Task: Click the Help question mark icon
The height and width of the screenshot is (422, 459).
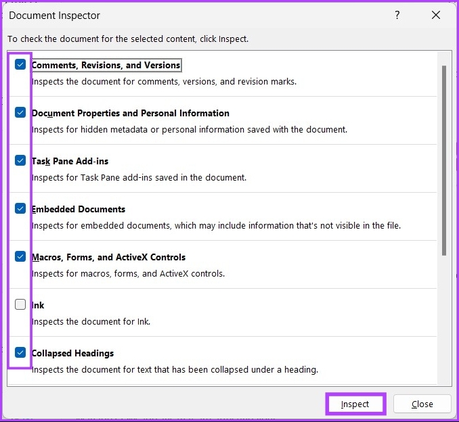Action: pyautogui.click(x=397, y=16)
